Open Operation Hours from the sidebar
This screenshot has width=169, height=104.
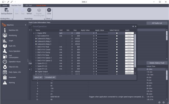click(15, 62)
